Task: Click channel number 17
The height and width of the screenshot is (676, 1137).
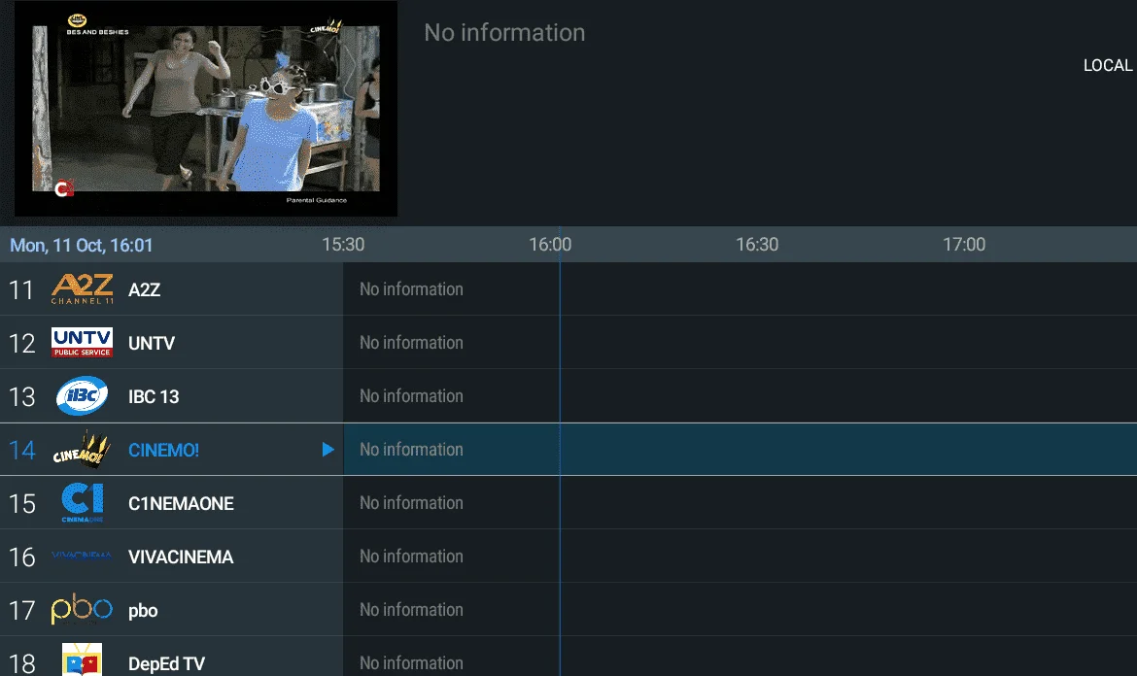Action: (x=21, y=611)
